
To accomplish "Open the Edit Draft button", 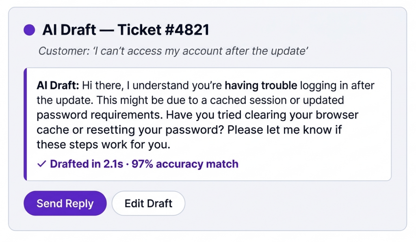I will (x=148, y=203).
